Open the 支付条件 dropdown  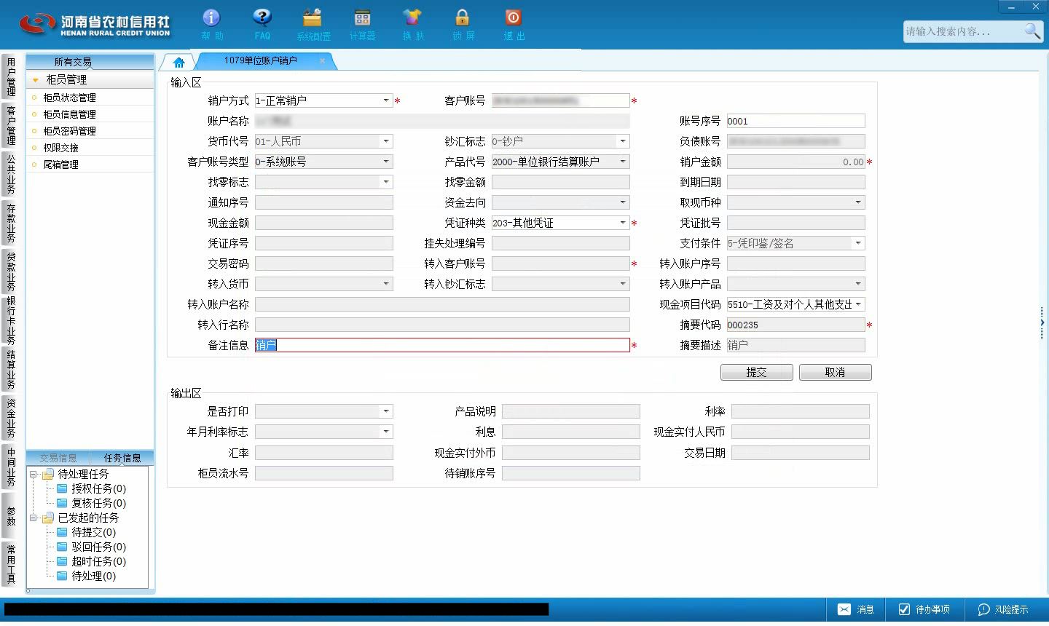(x=858, y=243)
